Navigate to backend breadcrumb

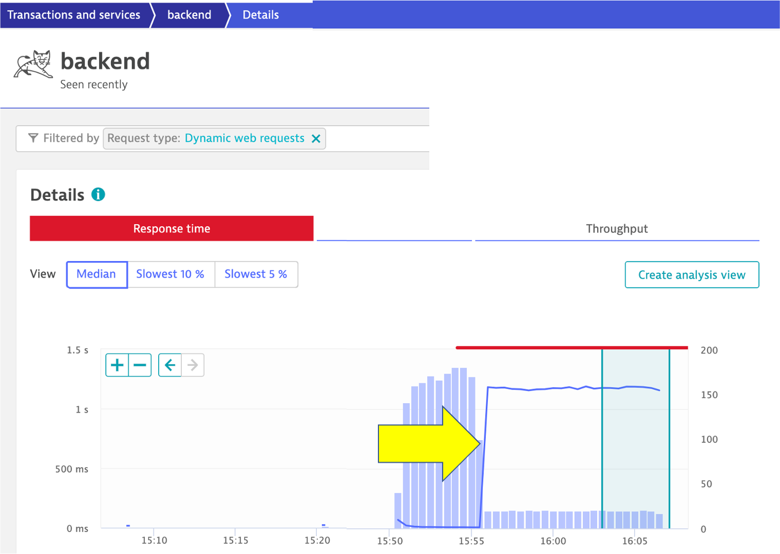pos(189,15)
